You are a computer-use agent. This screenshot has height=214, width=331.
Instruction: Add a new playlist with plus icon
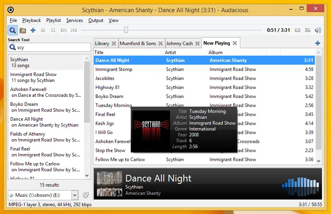[318, 43]
